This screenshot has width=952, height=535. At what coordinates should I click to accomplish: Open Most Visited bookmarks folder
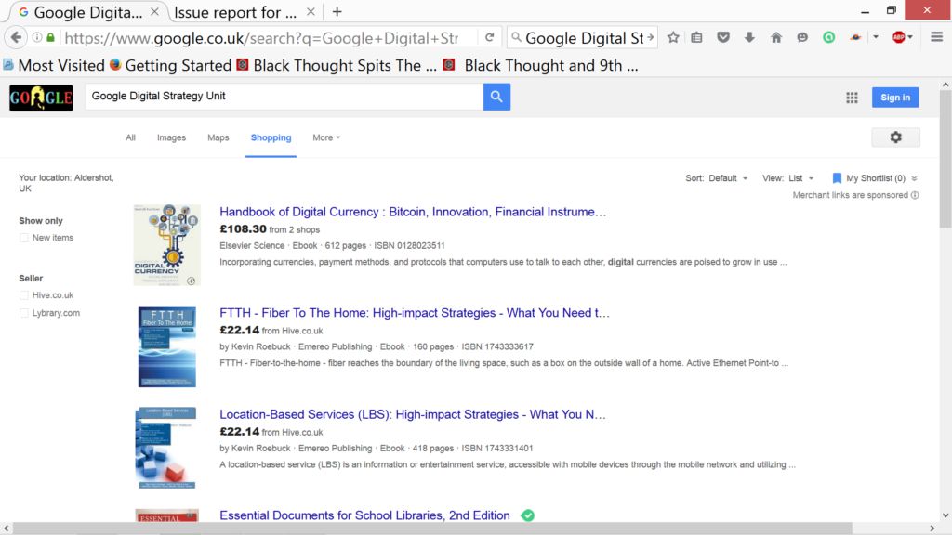[x=53, y=66]
